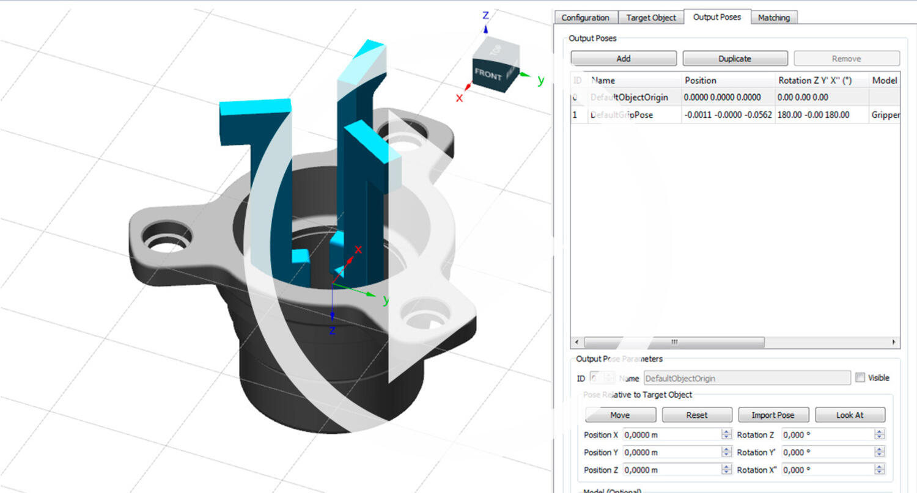917x493 pixels.
Task: Click the Position Z stepper arrows
Action: tap(726, 470)
